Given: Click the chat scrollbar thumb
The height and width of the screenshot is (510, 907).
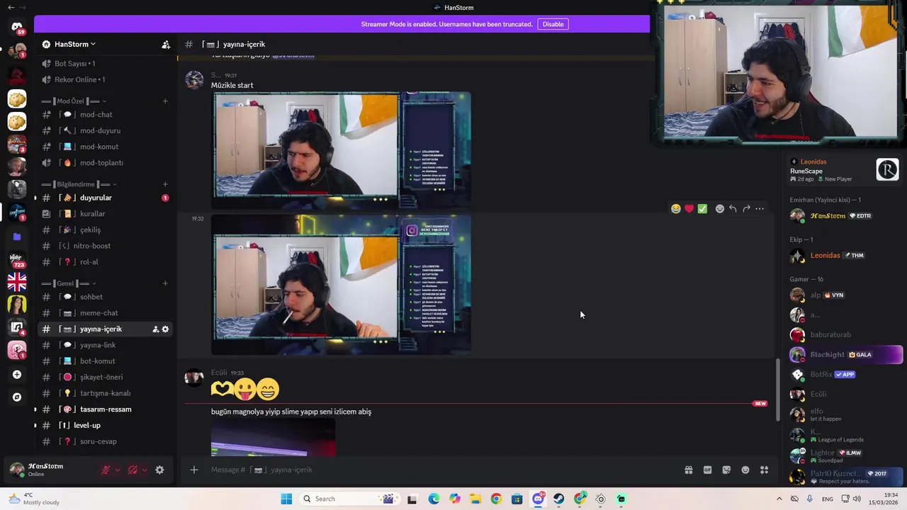Looking at the screenshot, I should pyautogui.click(x=778, y=390).
